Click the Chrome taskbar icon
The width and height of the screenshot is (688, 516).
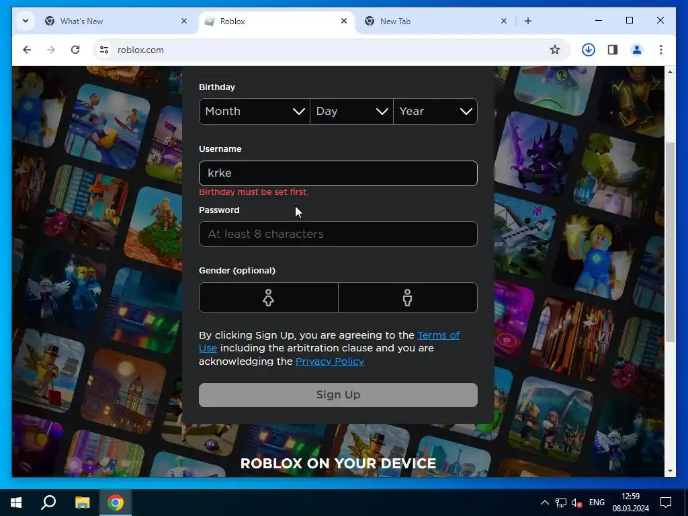(116, 503)
